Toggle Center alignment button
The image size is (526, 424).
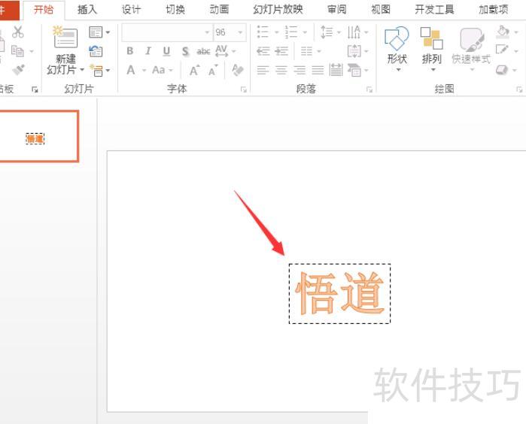coord(281,70)
